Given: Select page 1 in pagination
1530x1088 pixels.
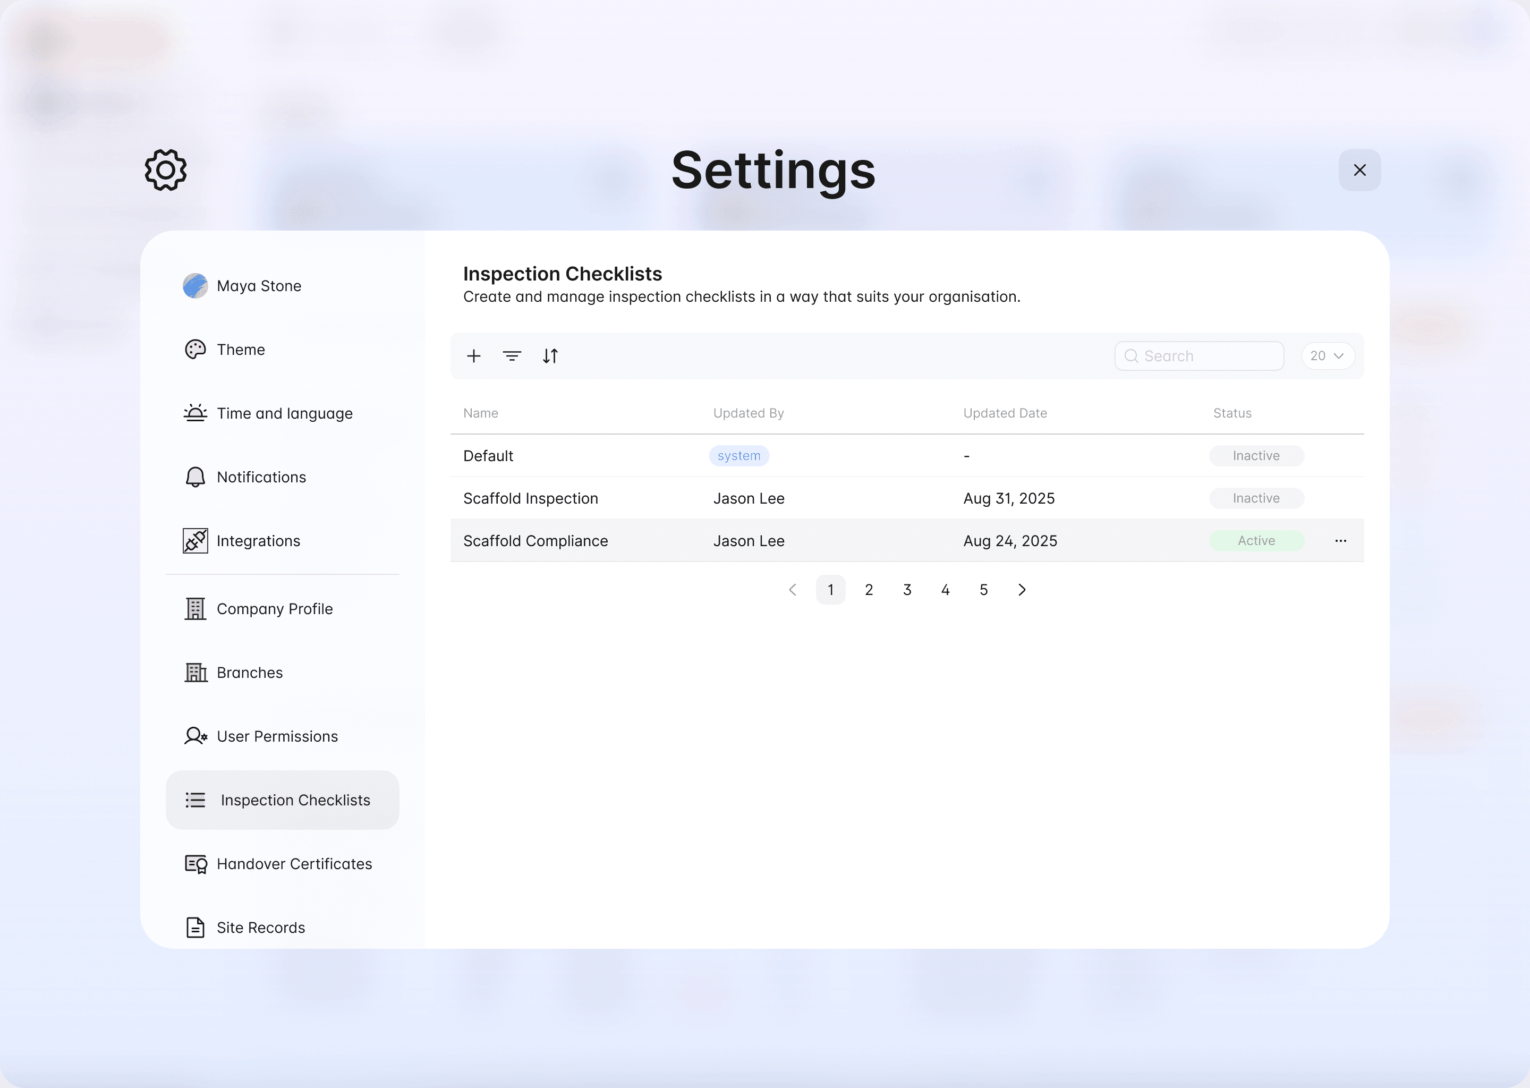Looking at the screenshot, I should (831, 590).
